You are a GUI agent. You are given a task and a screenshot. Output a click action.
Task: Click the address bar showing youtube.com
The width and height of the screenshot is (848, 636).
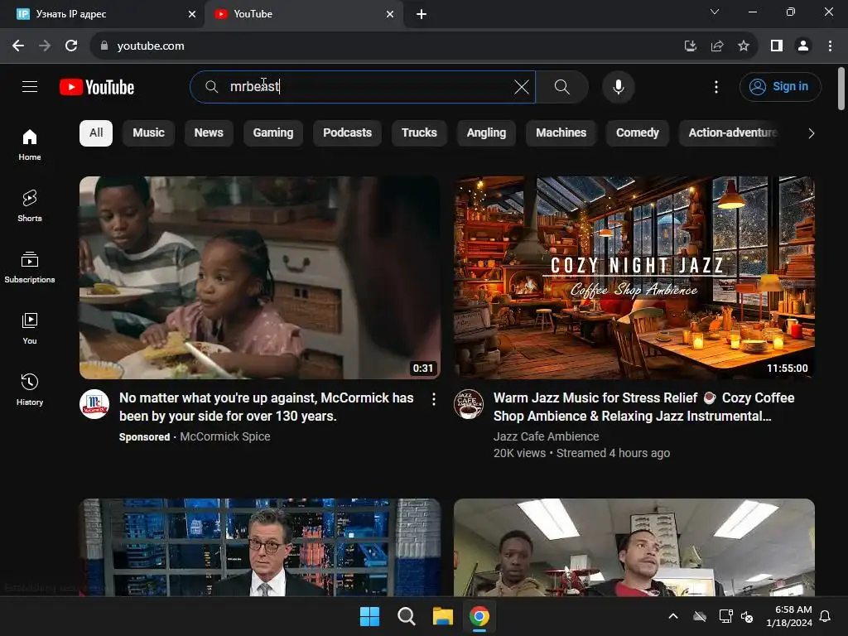(x=378, y=46)
